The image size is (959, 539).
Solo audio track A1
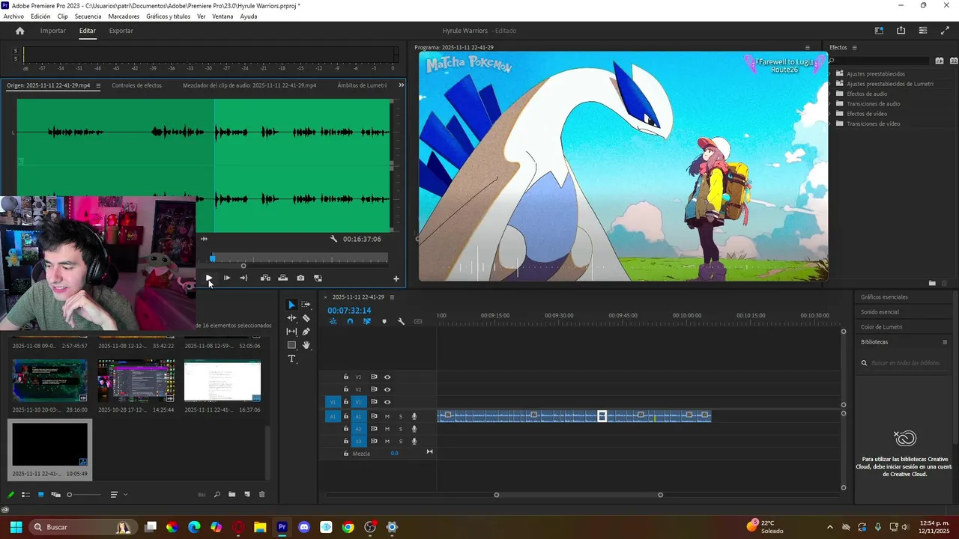point(401,416)
